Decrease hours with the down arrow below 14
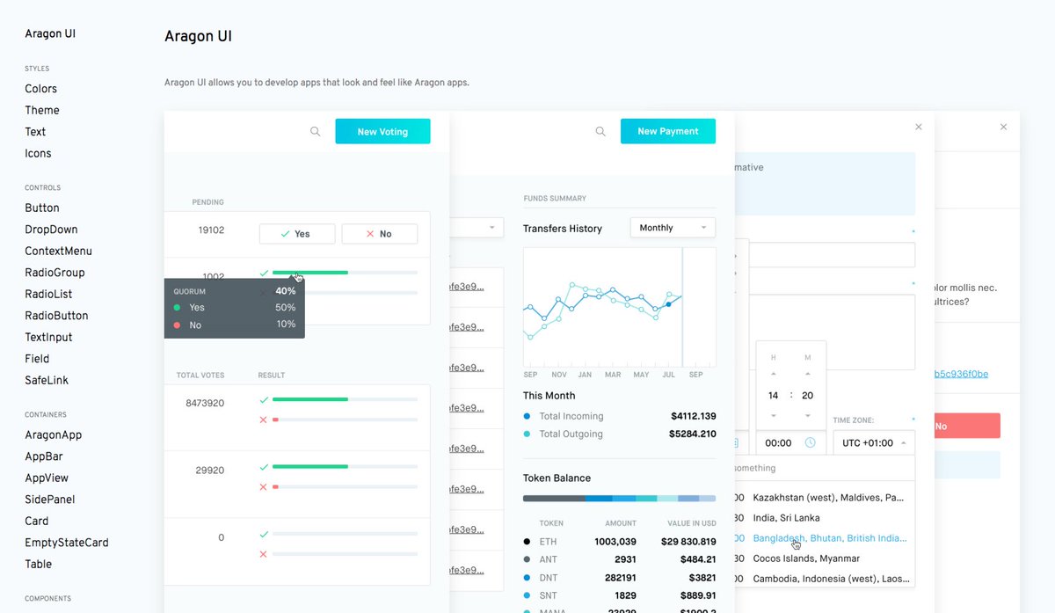Screen dimensions: 1055x613 pos(774,415)
